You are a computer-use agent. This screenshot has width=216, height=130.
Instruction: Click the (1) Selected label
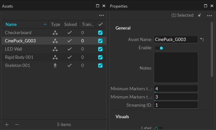point(182,15)
